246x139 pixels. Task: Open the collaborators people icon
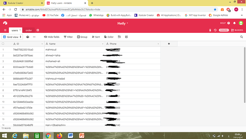pos(27,37)
